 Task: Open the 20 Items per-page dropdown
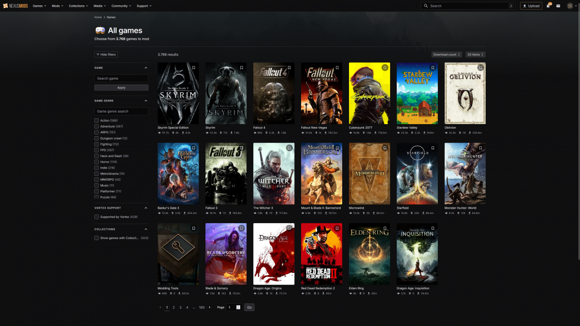[475, 55]
